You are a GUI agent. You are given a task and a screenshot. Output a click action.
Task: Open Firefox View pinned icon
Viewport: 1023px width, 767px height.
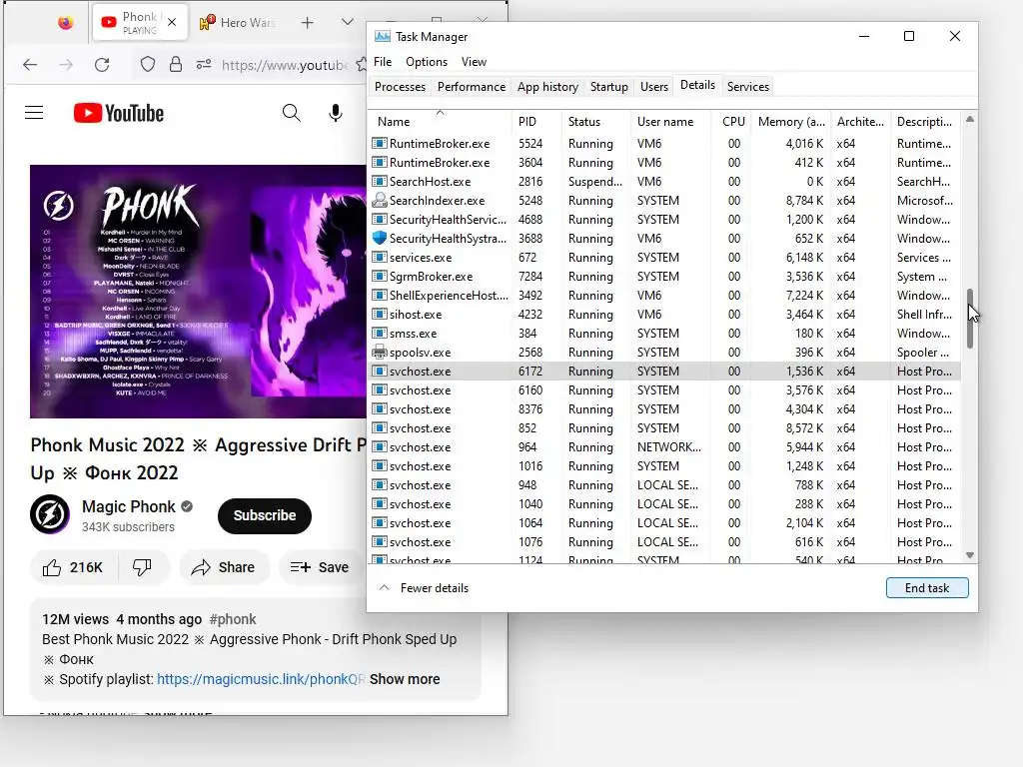click(x=65, y=23)
